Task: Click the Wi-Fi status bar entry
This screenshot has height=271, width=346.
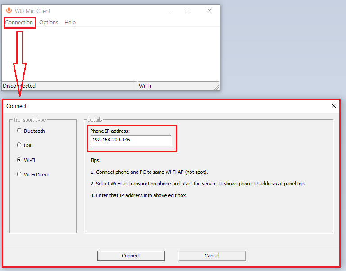Action: click(x=145, y=86)
